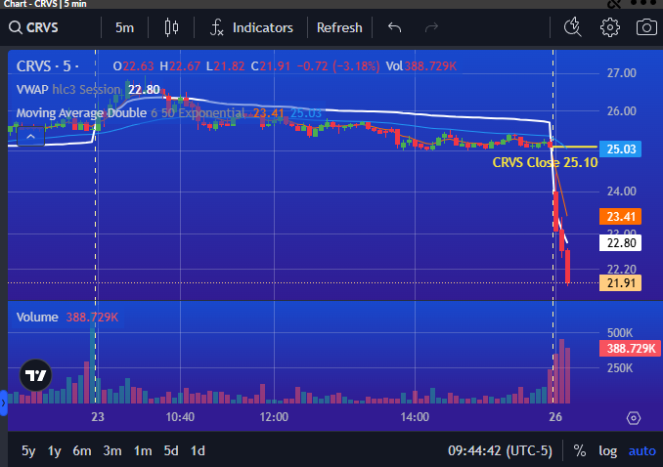Screen dimensions: 663x467
Task: Select the 5y date range
Action: [28, 451]
